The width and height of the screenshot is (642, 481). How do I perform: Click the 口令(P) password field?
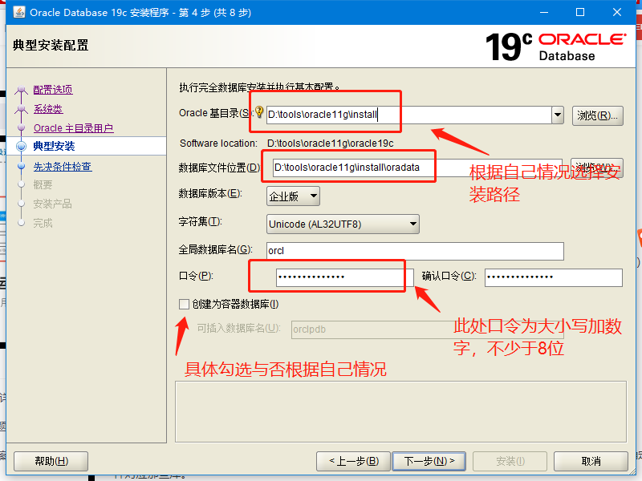345,277
